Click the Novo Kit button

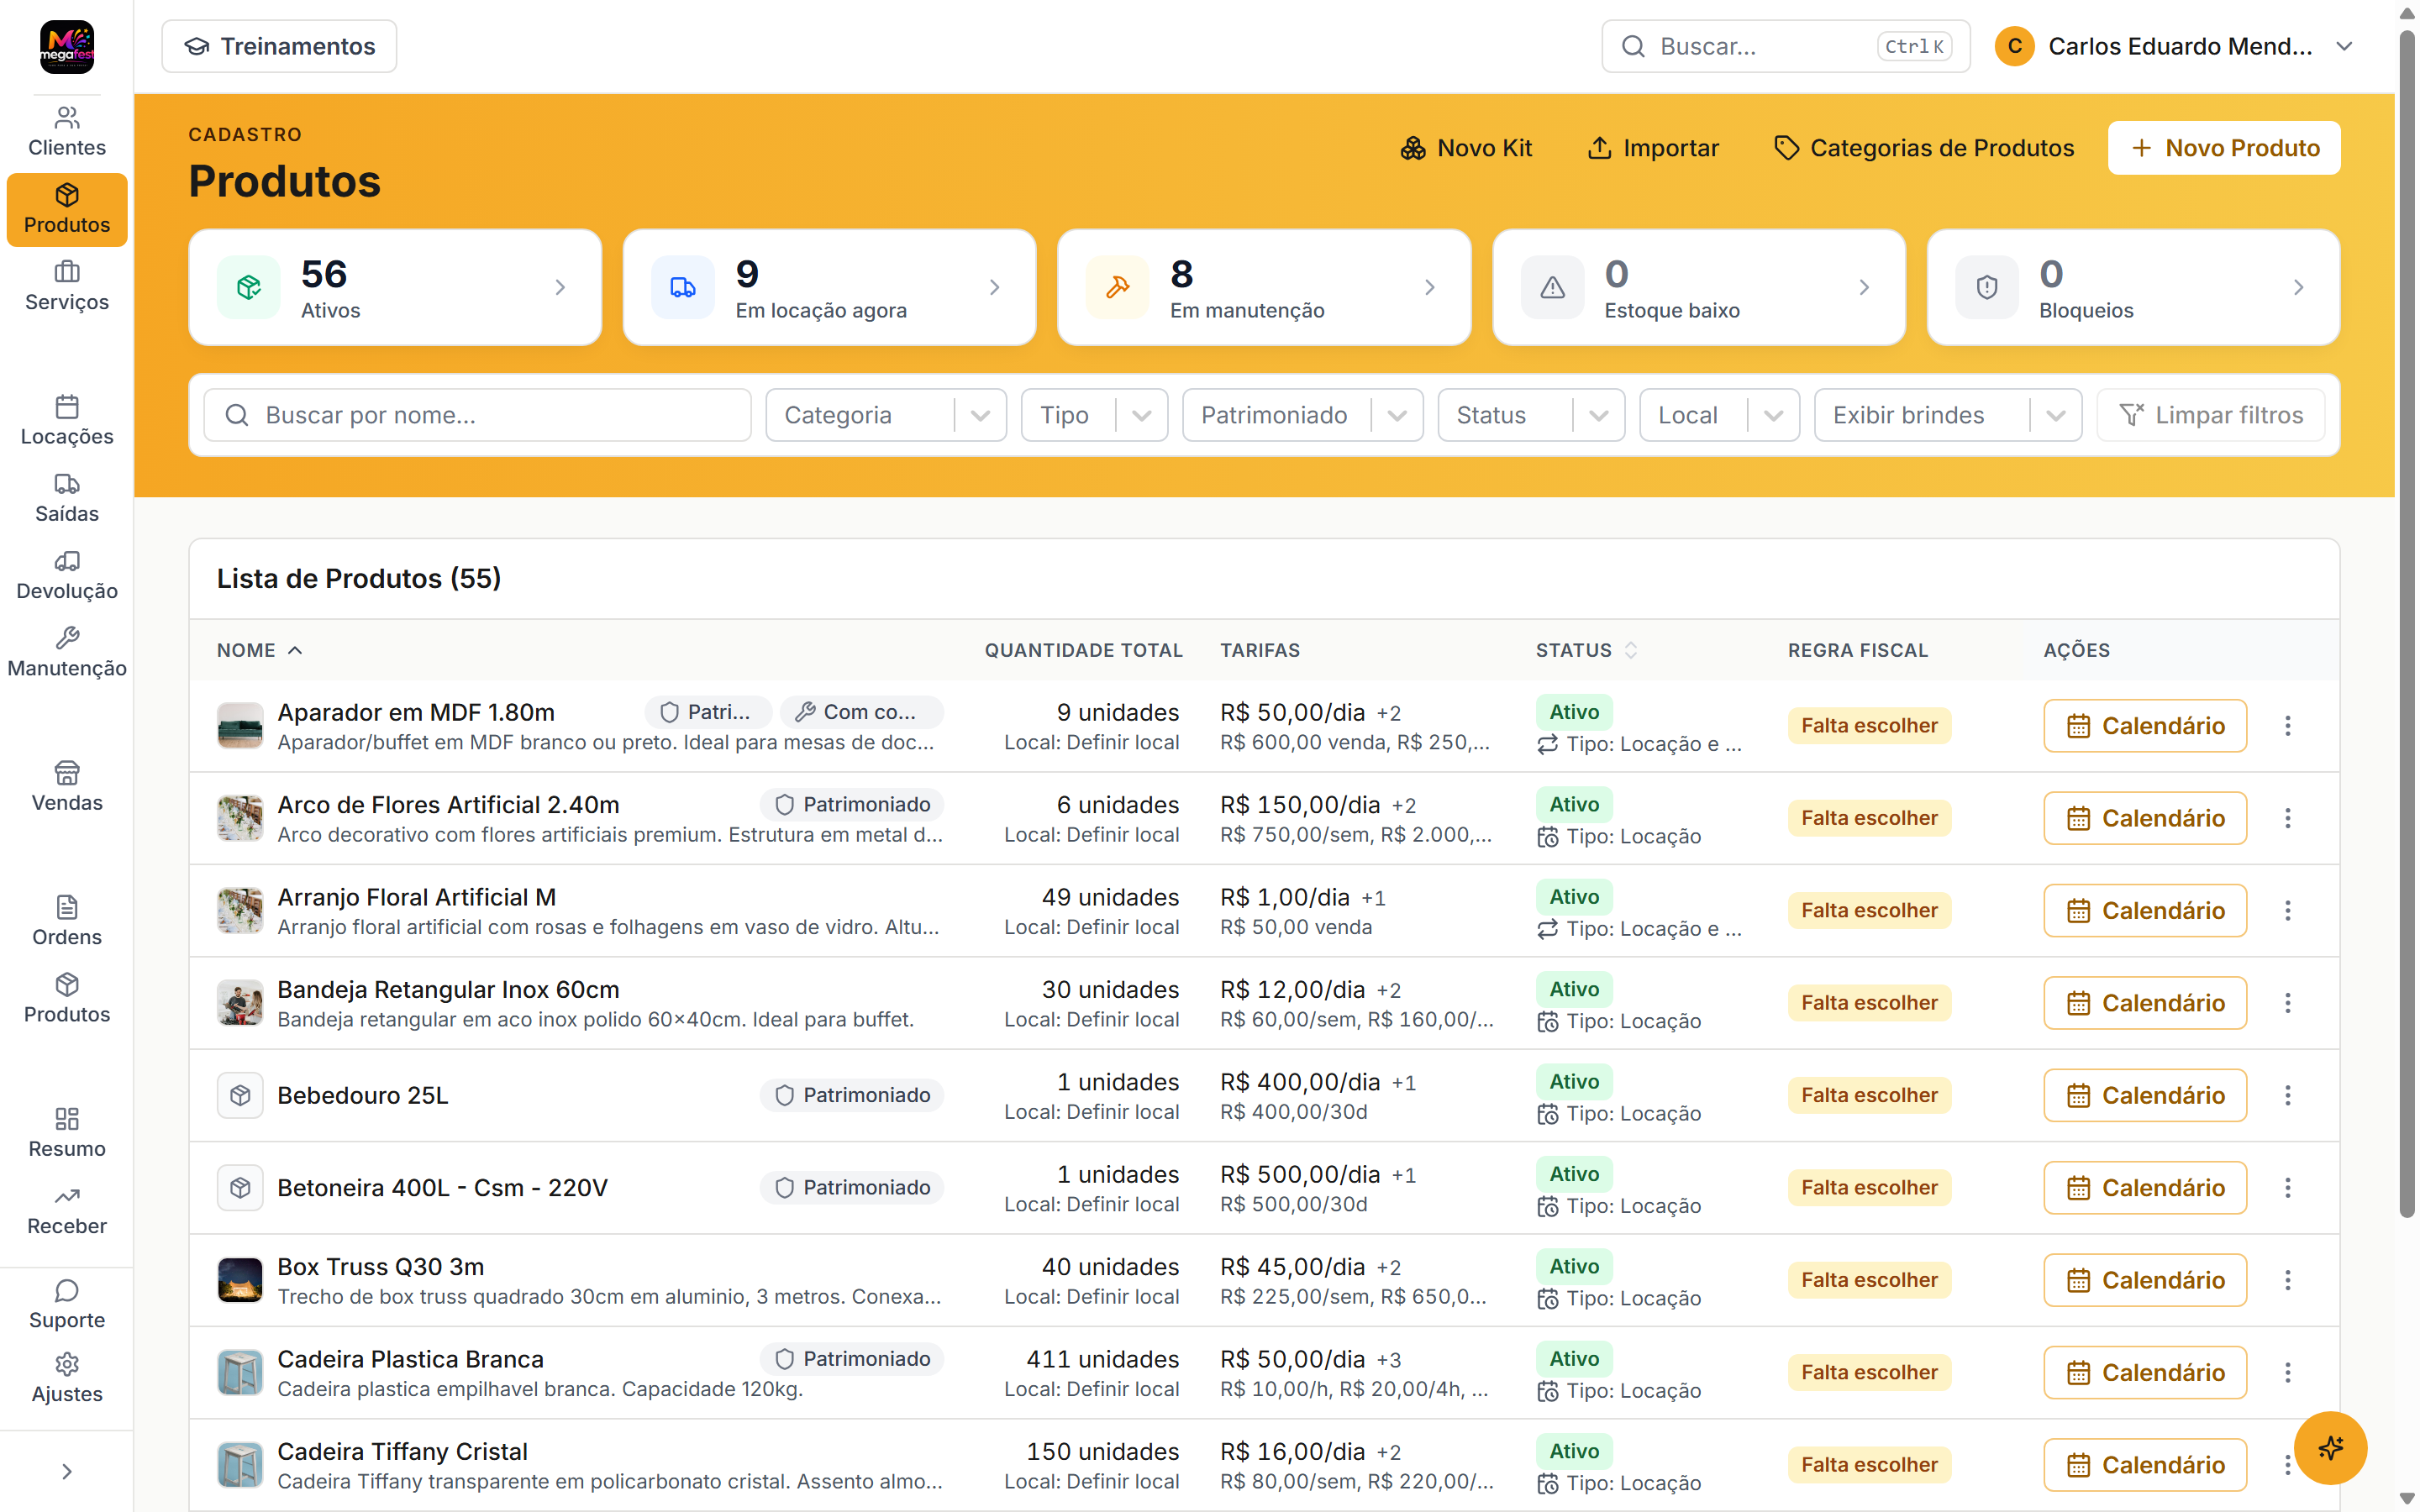click(x=1466, y=148)
